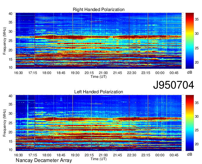The width and height of the screenshot is (202, 164).
Task: Click the "Right Handed Polarization" plot title
Action: (x=99, y=10)
